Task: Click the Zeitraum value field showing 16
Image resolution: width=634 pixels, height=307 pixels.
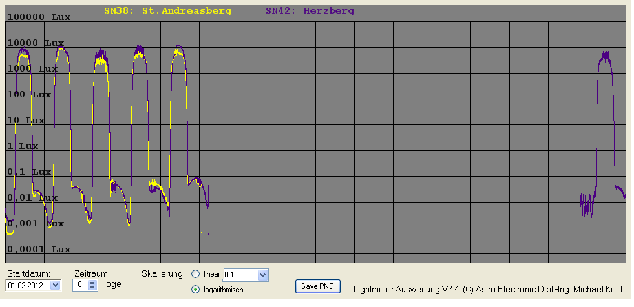Action: [x=81, y=285]
